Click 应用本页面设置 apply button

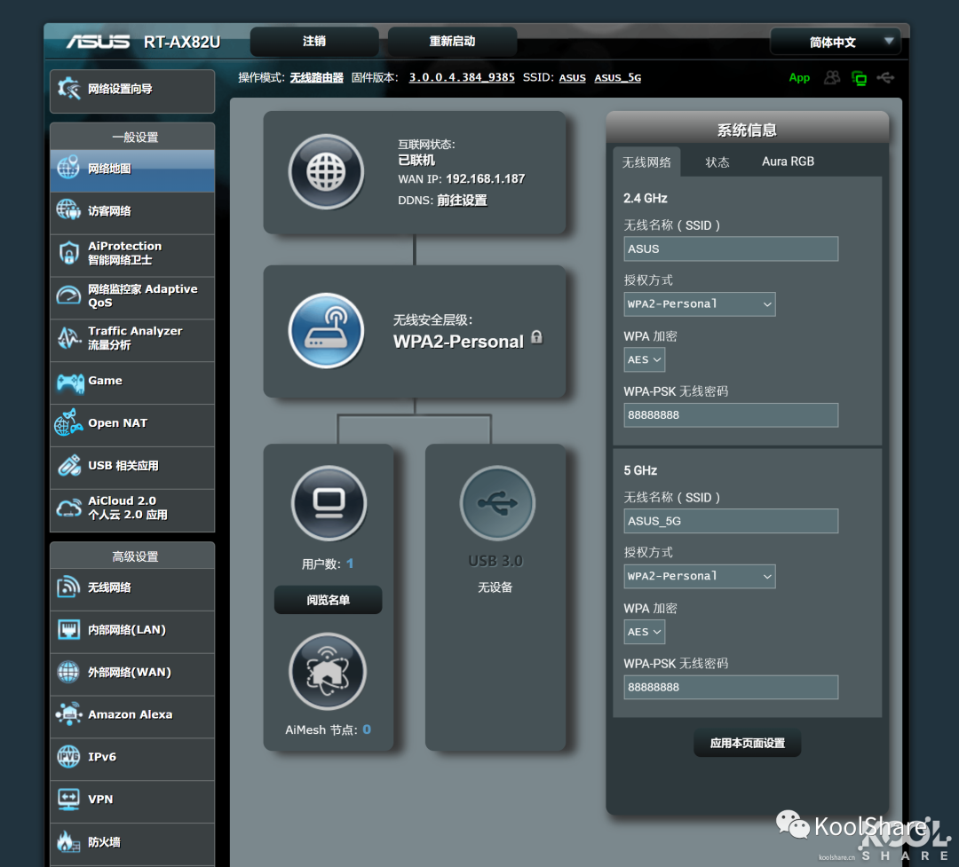[747, 743]
